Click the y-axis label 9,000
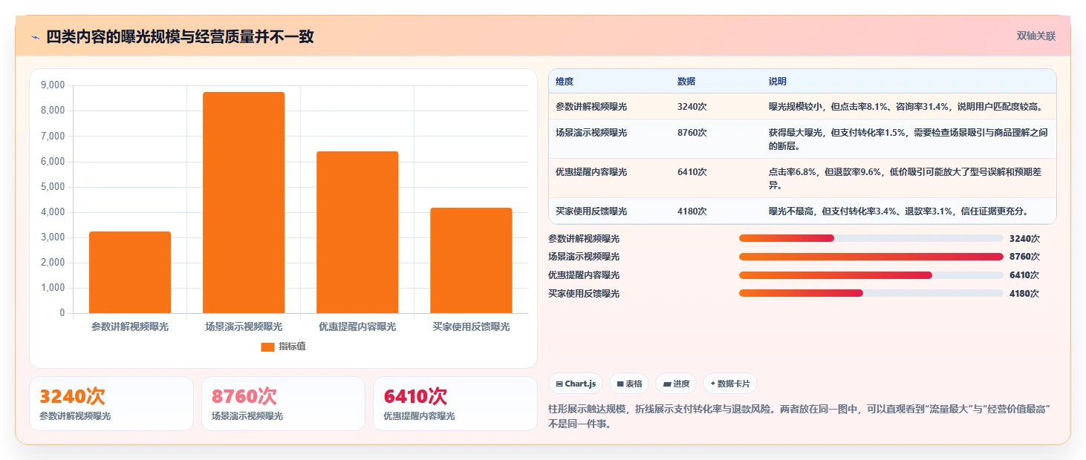Viewport: 1086px width, 460px height. tap(52, 85)
